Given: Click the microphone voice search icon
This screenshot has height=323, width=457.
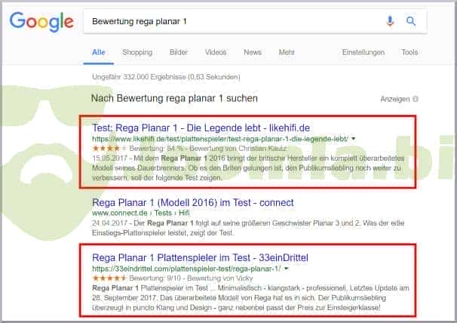Looking at the screenshot, I should click(390, 21).
